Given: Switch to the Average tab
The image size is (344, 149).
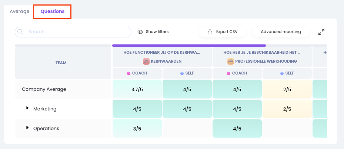Looking at the screenshot, I should click(19, 11).
